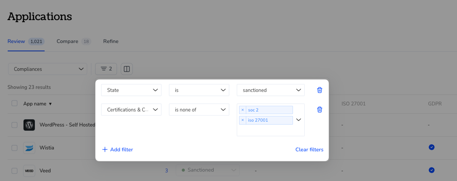This screenshot has width=457, height=181.
Task: Open the State field dropdown
Action: tap(131, 90)
